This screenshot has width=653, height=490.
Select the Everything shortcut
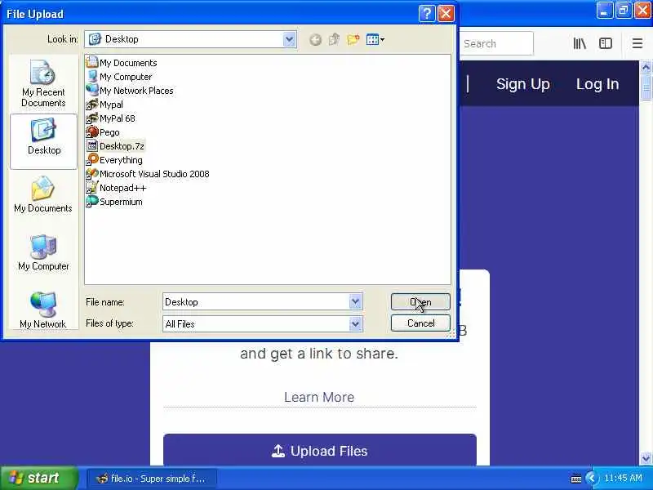(x=114, y=160)
